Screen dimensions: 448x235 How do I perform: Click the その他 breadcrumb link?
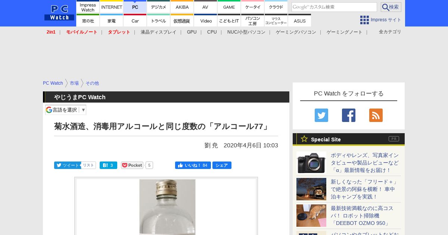[x=92, y=83]
